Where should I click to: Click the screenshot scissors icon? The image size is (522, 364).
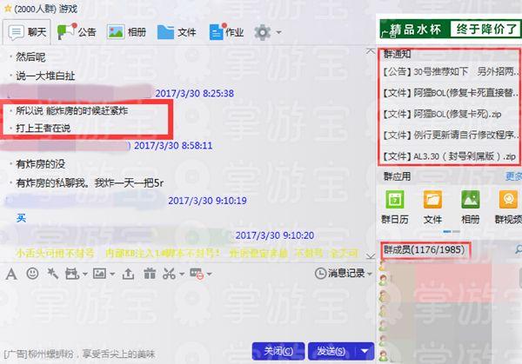click(169, 274)
